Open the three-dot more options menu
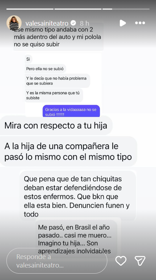Image resolution: width=156 pixels, height=280 pixels. (140, 23)
